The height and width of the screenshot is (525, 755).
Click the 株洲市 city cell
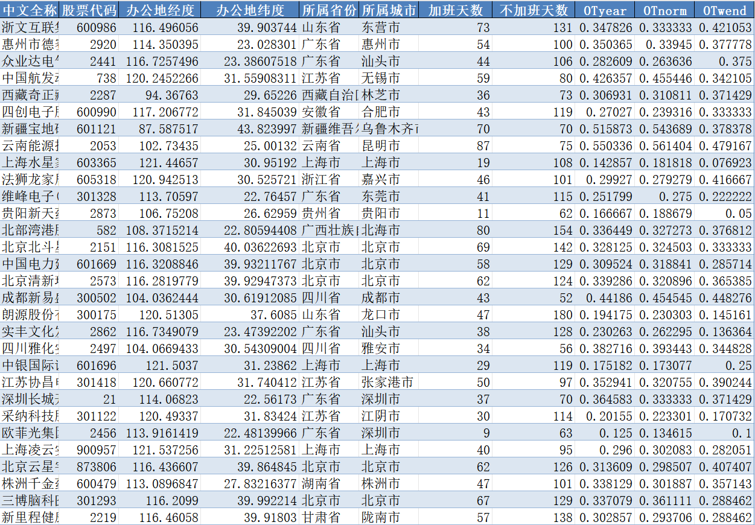pyautogui.click(x=389, y=484)
